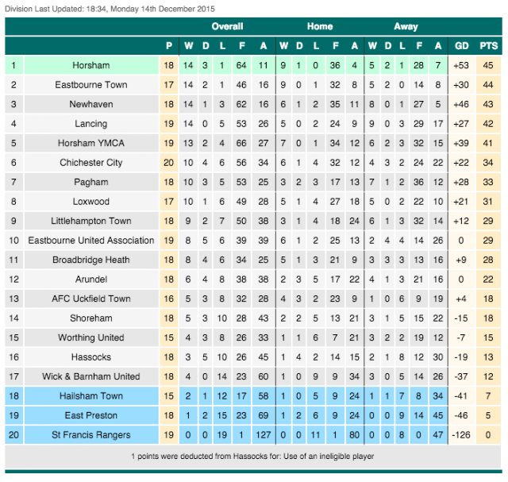Select the Lancing team name
The image size is (508, 482).
[x=91, y=124]
